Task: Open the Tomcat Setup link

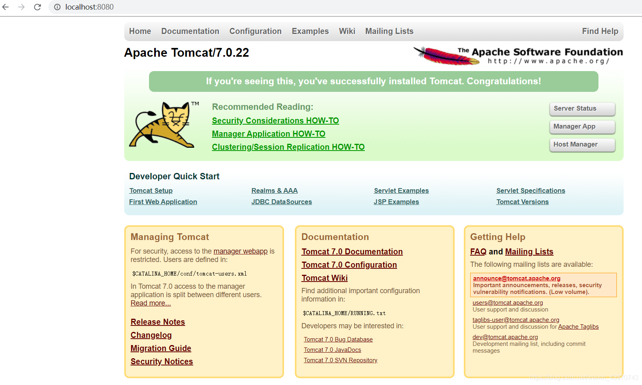Action: click(x=151, y=191)
